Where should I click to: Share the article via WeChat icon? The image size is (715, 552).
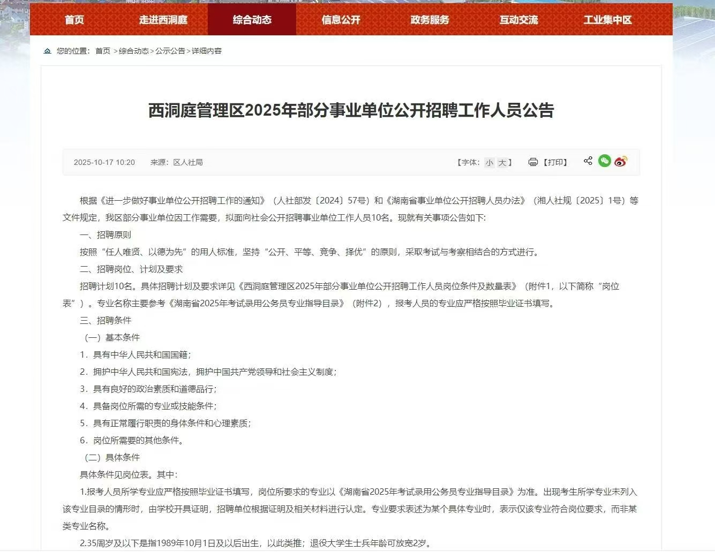coord(604,161)
